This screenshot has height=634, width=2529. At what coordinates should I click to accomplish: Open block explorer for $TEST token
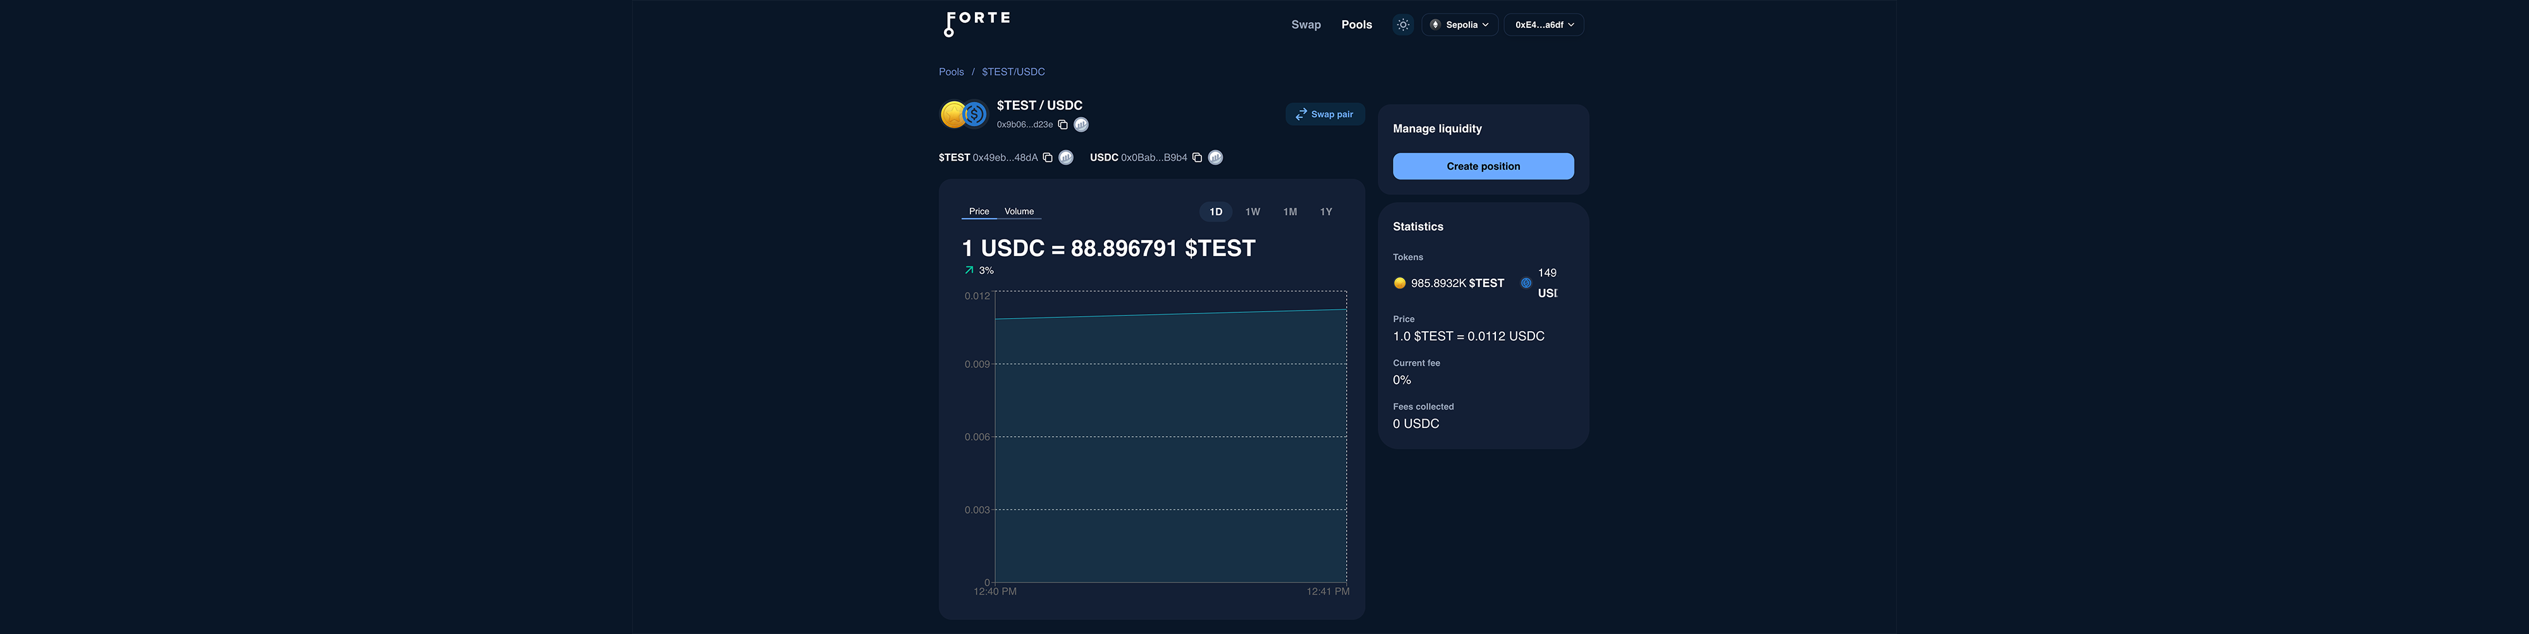pyautogui.click(x=1065, y=156)
